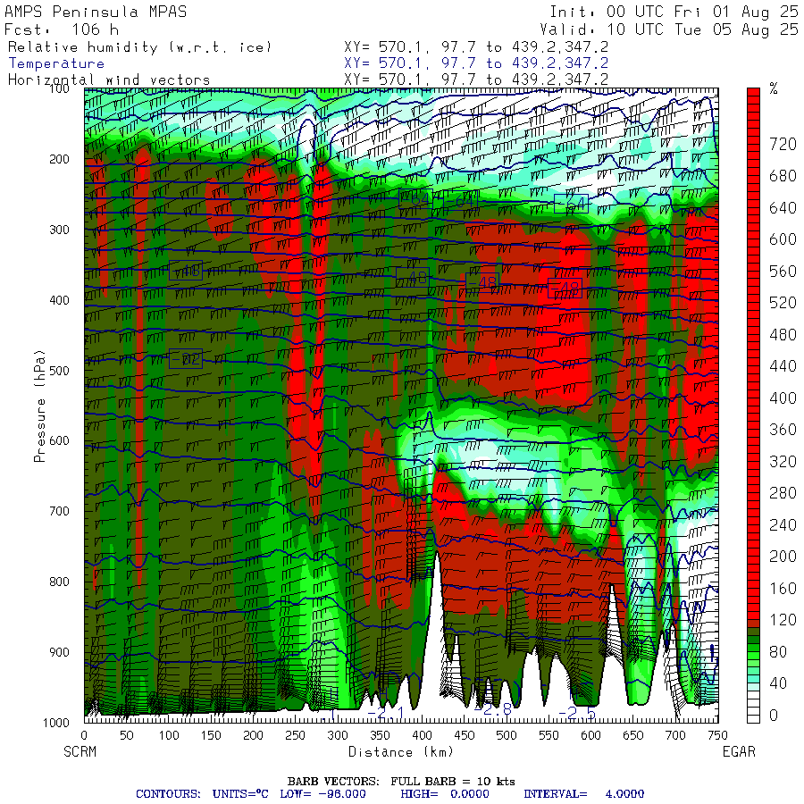Select the "EGAR" station label
This screenshot has height=804, width=804.
[x=739, y=751]
